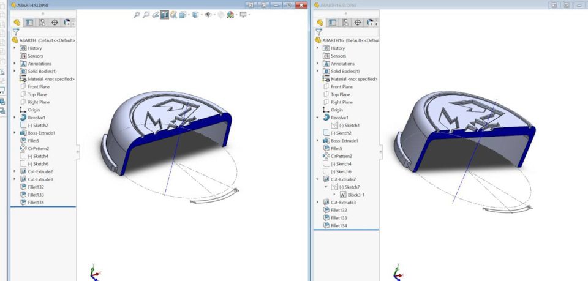Switch to PropertyManager tab in ABARTH window

29,23
